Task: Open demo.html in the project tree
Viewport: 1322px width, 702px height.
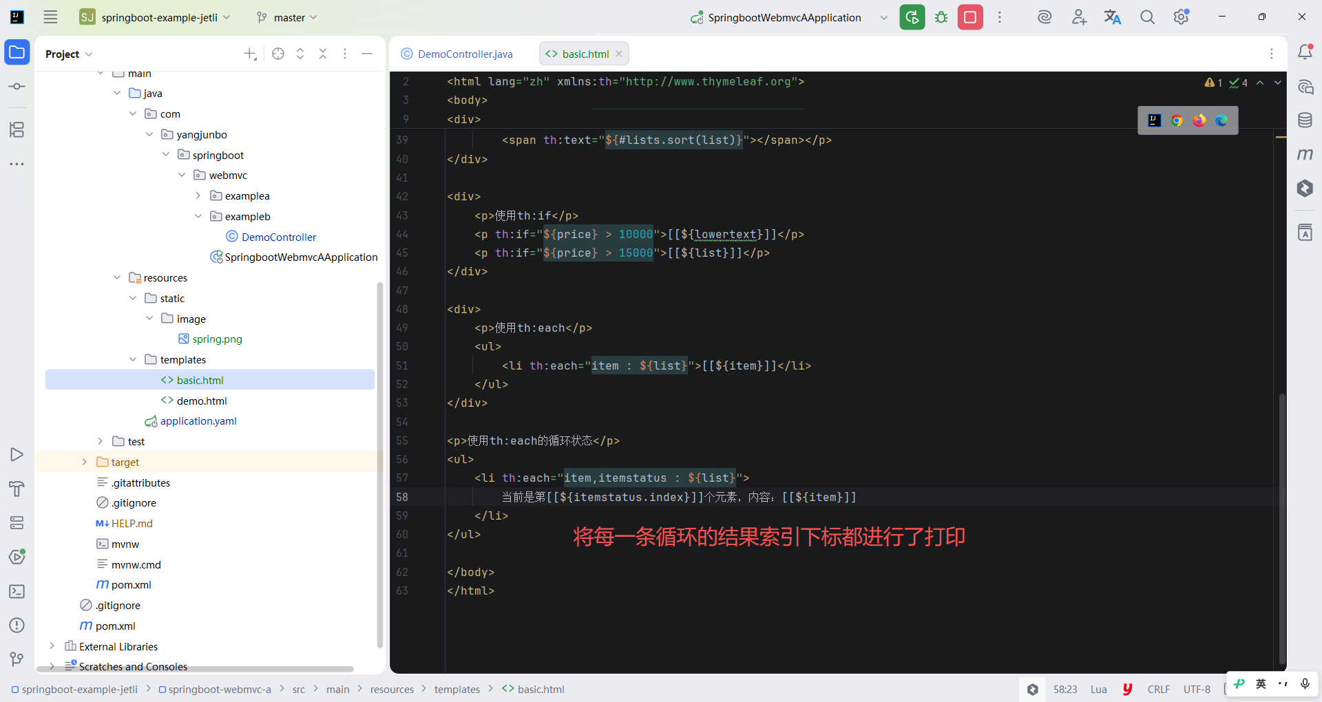Action: 202,401
